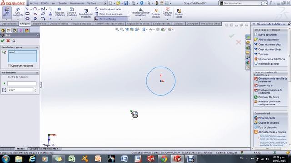Click SolidWorks Rx link
The image size is (291, 163).
pyautogui.click(x=266, y=86)
